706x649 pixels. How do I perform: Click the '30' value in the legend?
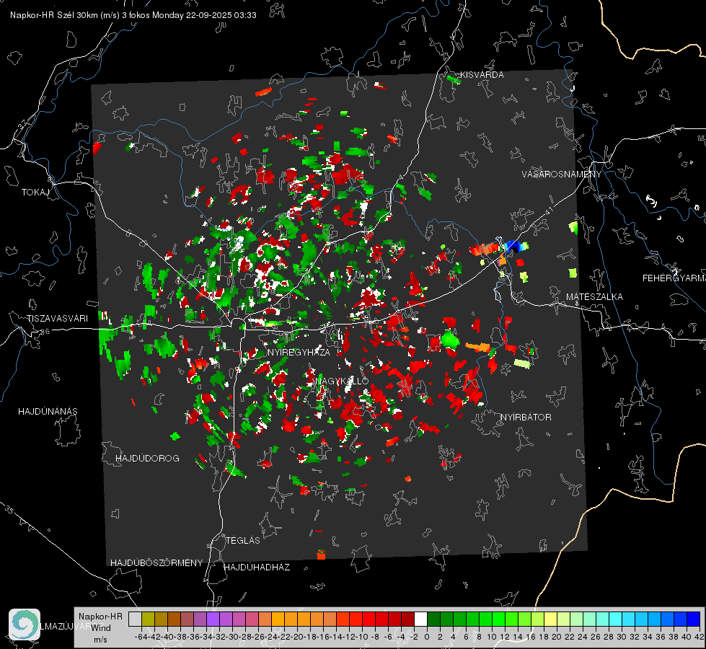point(622,637)
